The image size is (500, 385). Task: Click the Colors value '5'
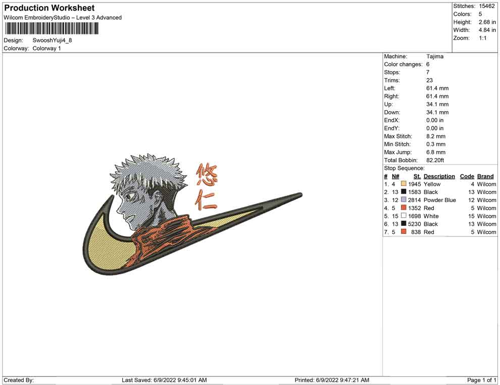coord(480,14)
